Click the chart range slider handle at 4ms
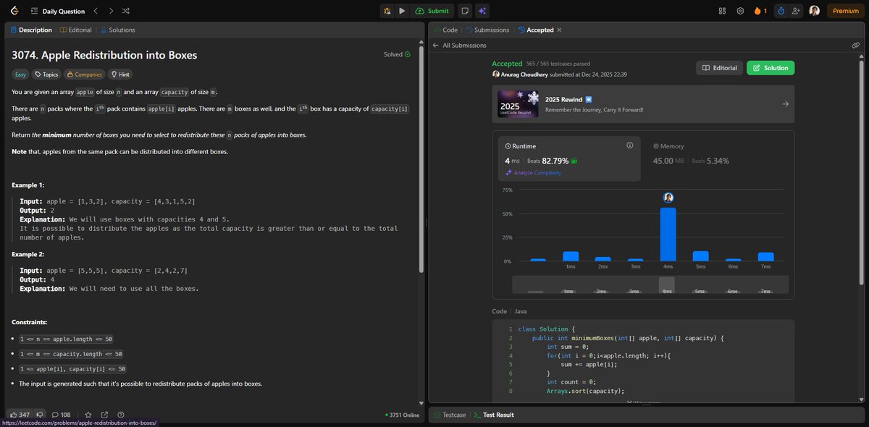Viewport: 869px width, 427px height. (x=667, y=285)
